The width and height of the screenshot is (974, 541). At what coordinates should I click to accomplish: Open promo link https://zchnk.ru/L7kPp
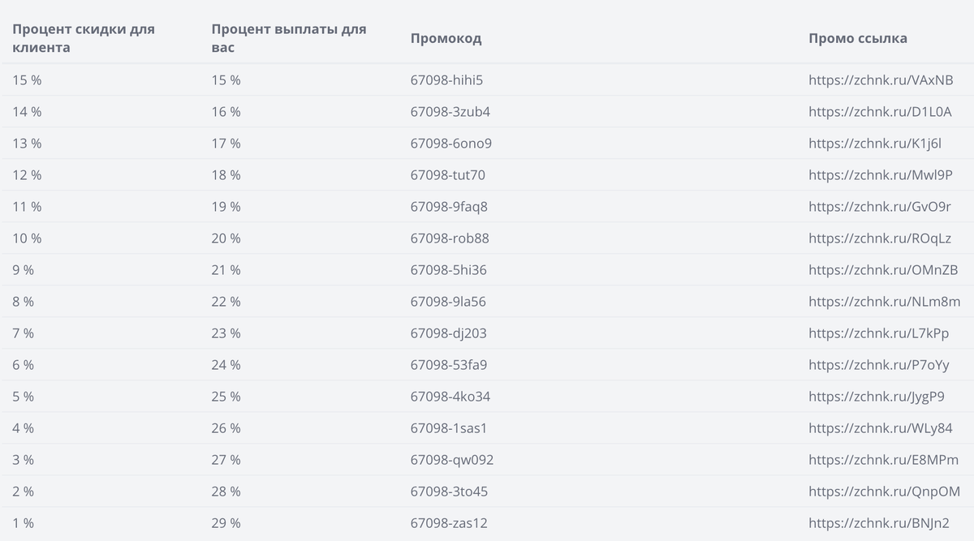(x=878, y=333)
